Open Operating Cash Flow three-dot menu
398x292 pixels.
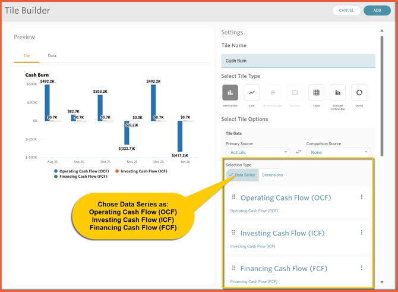362,197
